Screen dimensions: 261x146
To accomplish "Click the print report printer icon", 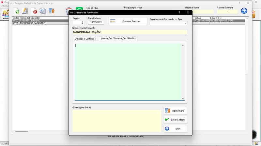I will pos(43,11).
